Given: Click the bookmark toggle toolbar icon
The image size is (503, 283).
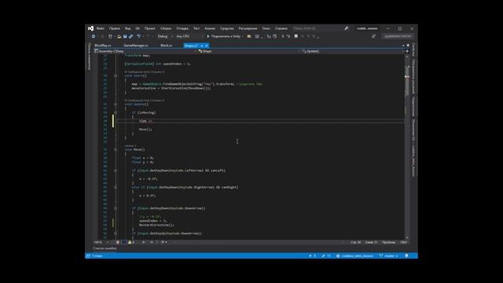Looking at the screenshot, I should pyautogui.click(x=296, y=36).
